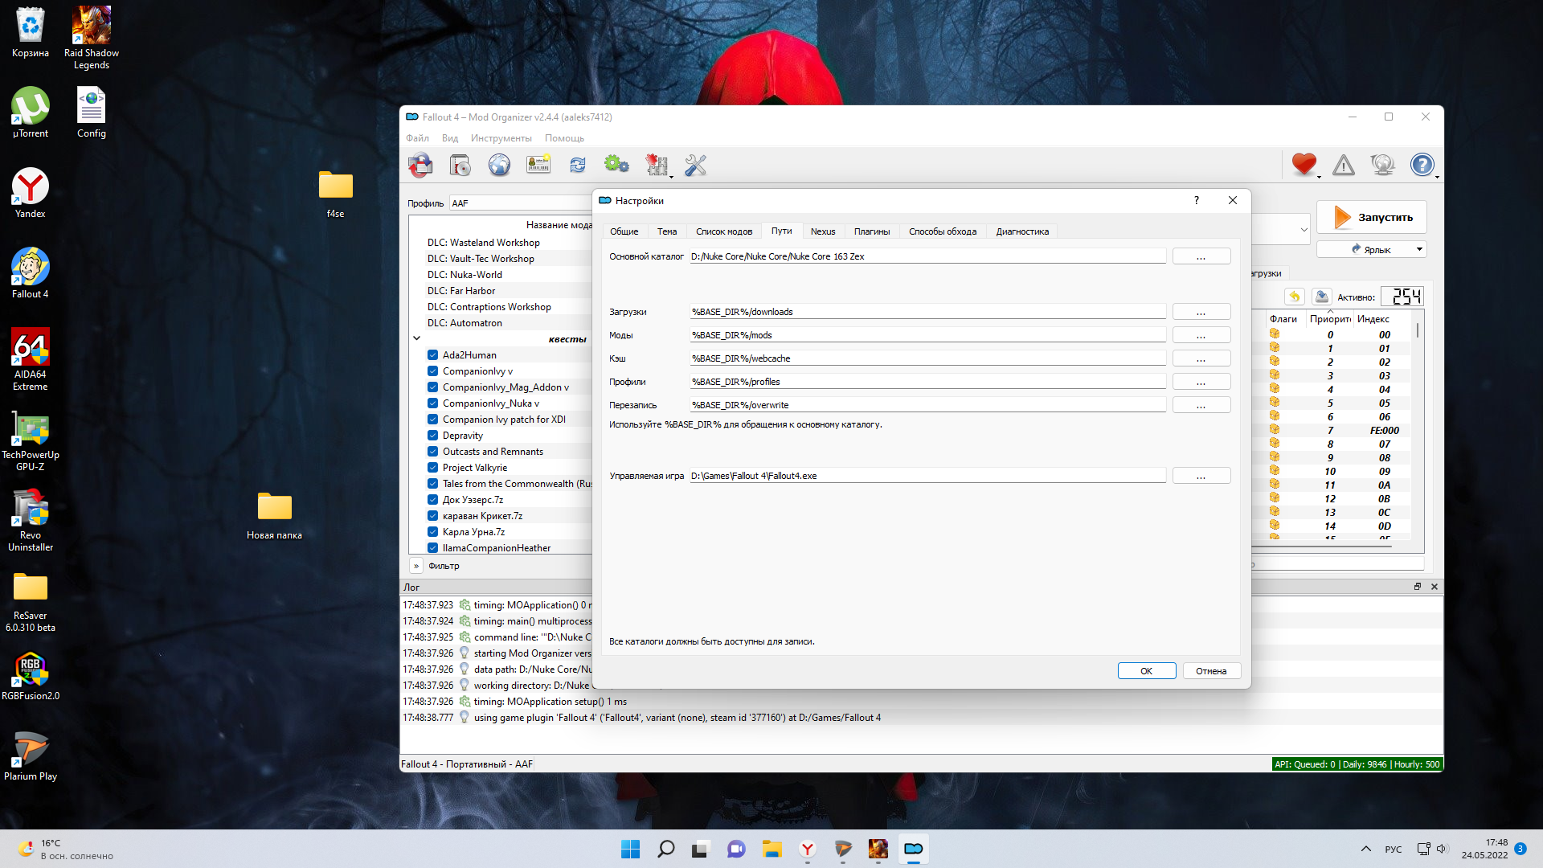Switch to the Nexus settings tab
Image resolution: width=1543 pixels, height=868 pixels.
point(822,231)
